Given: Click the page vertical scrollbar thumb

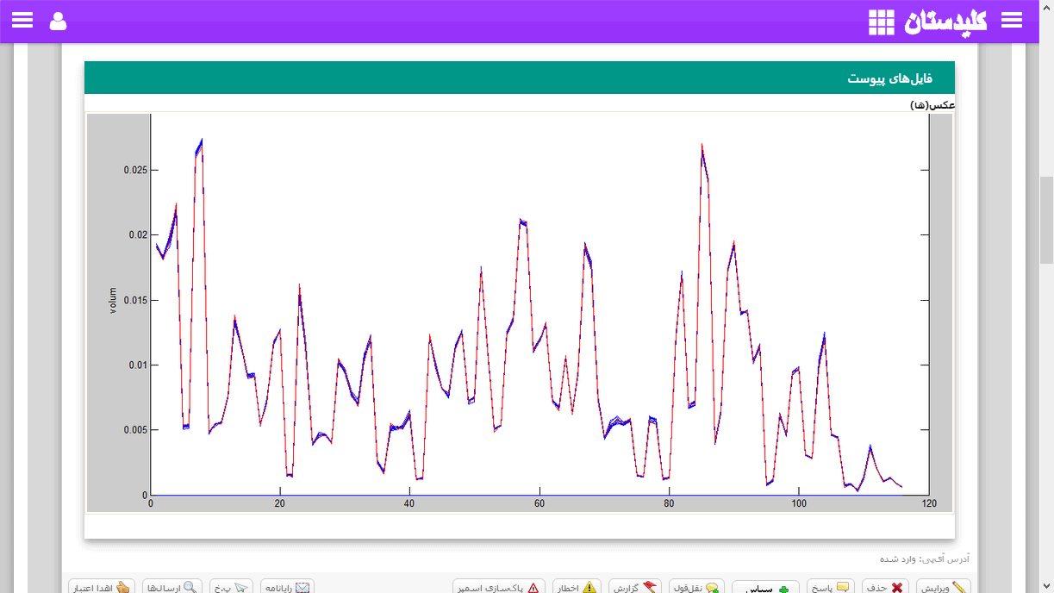Looking at the screenshot, I should pyautogui.click(x=1046, y=221).
